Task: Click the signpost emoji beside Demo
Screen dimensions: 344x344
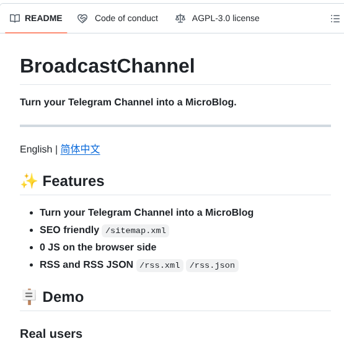Action: (29, 297)
